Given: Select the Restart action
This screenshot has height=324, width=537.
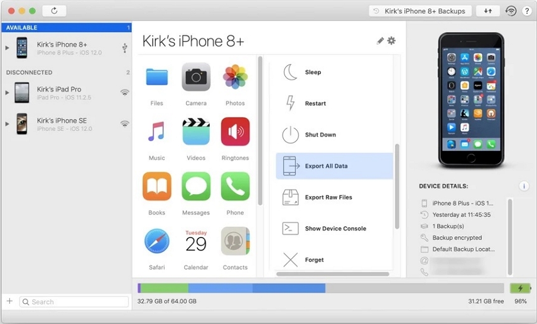Looking at the screenshot, I should [334, 103].
